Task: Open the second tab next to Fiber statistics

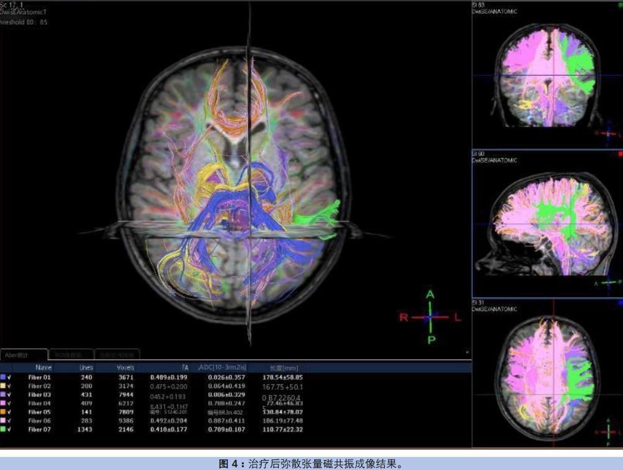Action: [70, 355]
